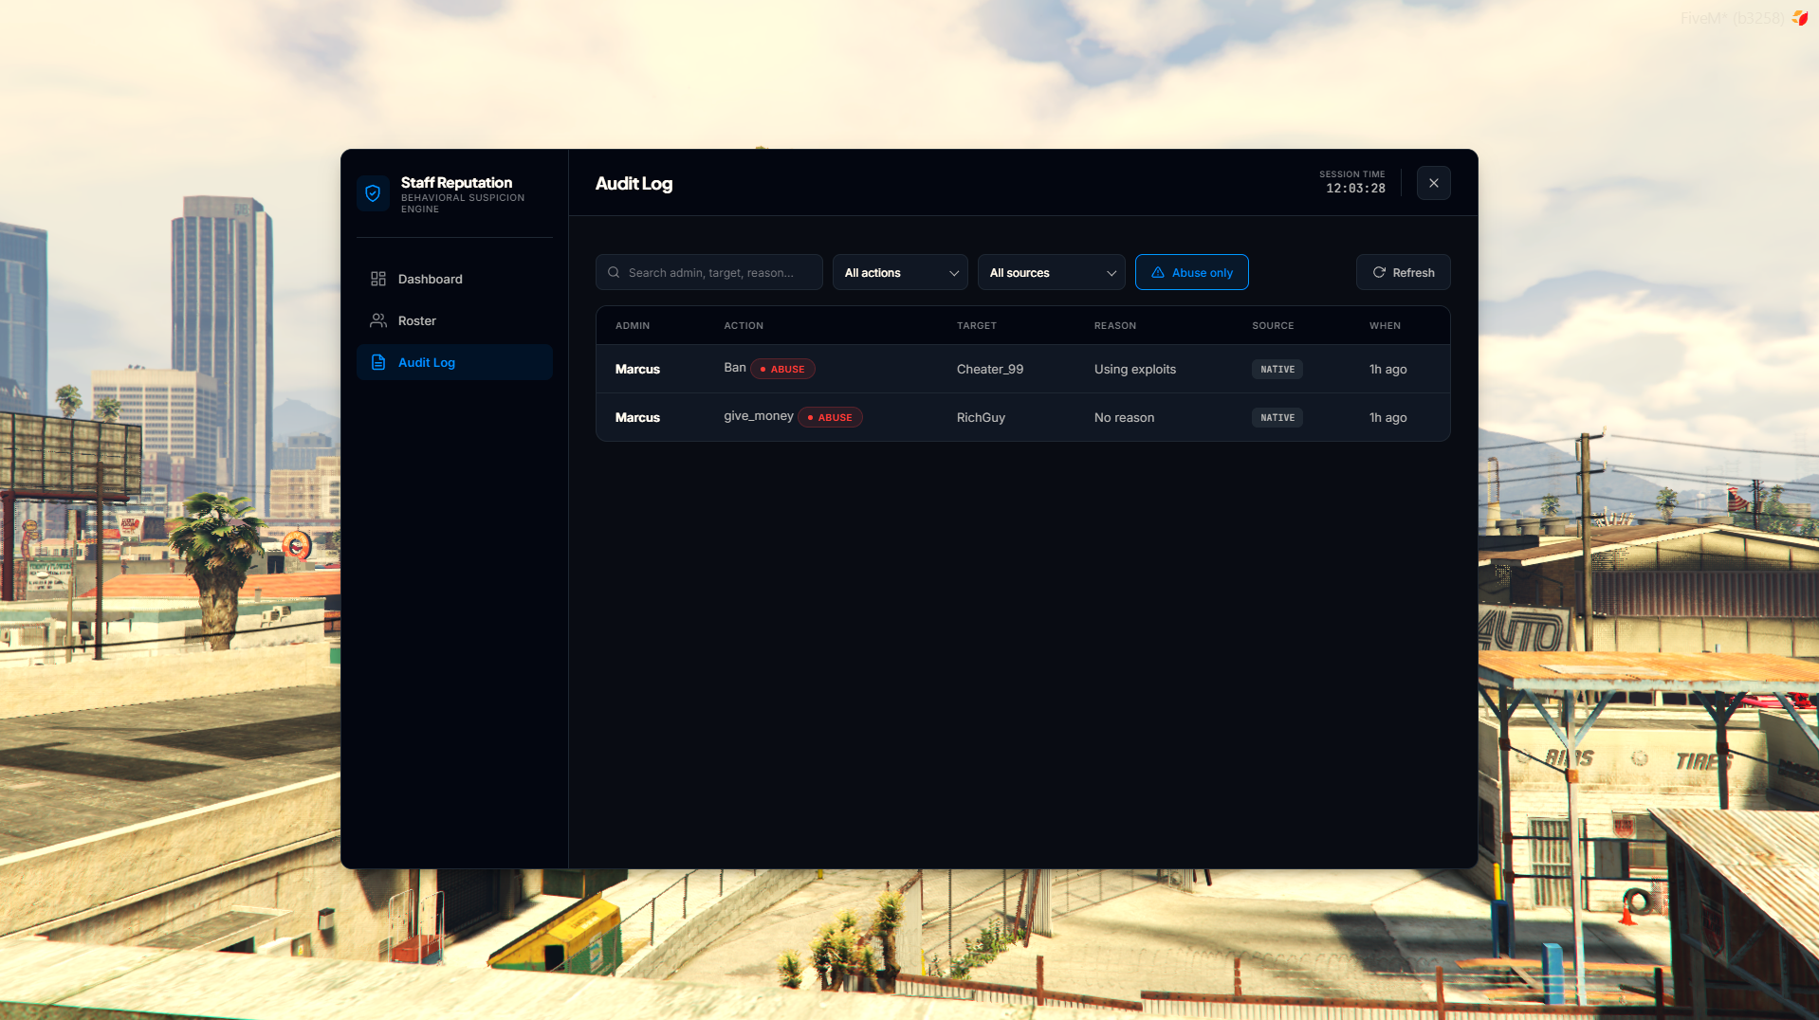Click the ADMIN column header

point(633,325)
